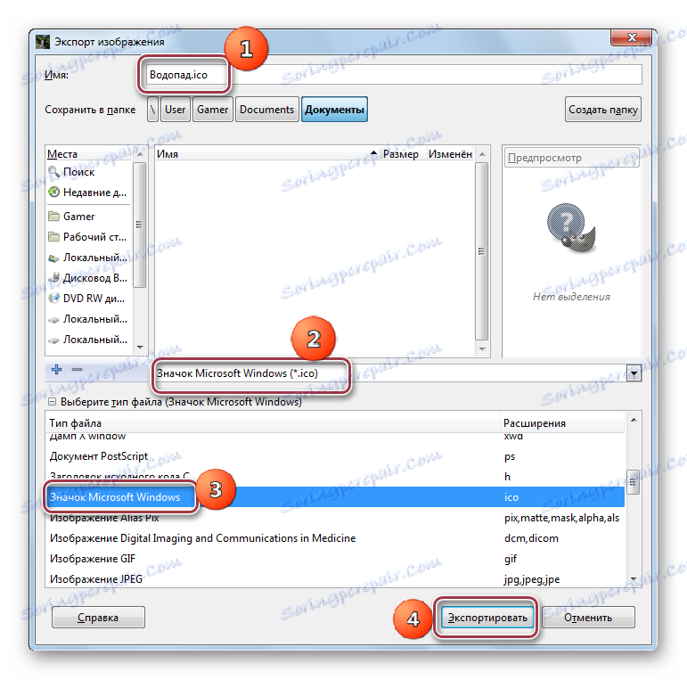Select the 'Поиск' entry in Places
The image size is (687, 680).
coord(88,172)
